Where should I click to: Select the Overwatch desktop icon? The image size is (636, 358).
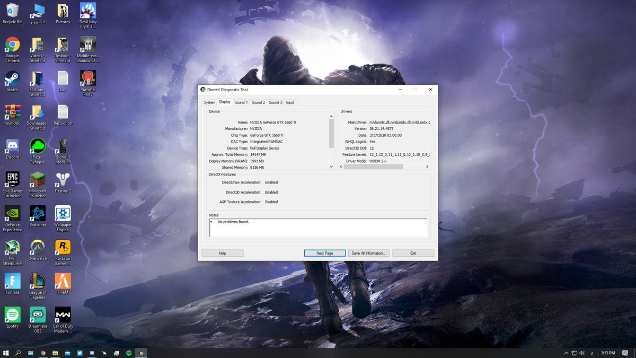coord(38,250)
